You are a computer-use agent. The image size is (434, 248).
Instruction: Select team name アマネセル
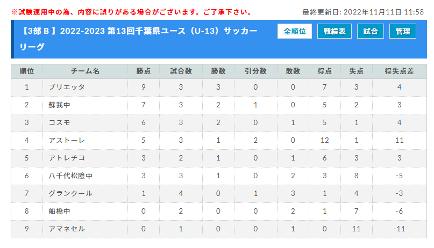click(67, 229)
